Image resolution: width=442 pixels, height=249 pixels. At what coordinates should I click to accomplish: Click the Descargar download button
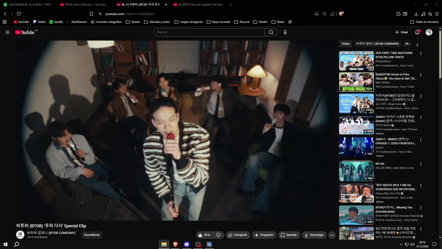pos(314,235)
